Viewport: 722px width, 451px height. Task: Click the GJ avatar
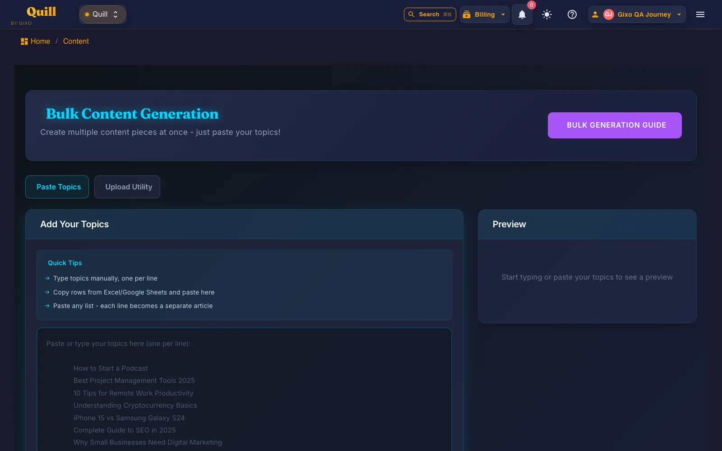(x=609, y=14)
